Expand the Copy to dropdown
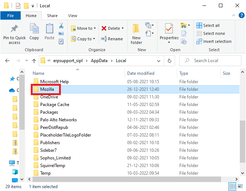Viewport: 246px width, 191px height. [x=94, y=38]
